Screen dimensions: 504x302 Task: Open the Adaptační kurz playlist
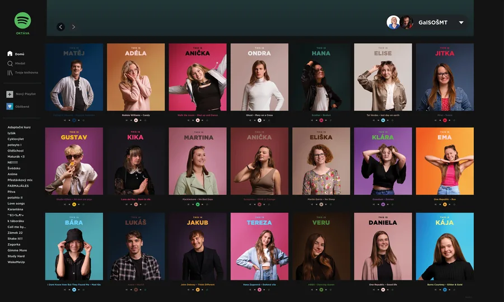pos(19,127)
